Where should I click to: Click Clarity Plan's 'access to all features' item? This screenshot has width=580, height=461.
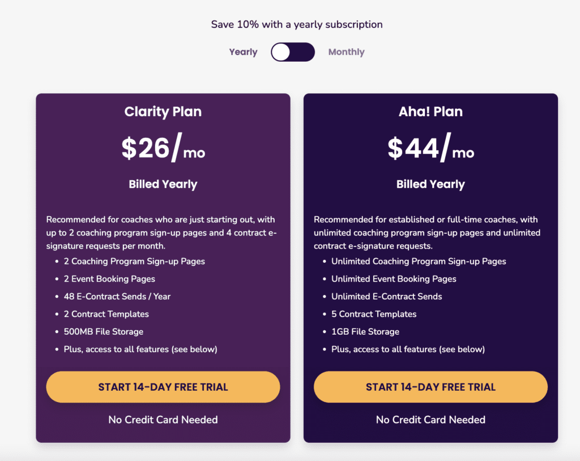pos(140,349)
